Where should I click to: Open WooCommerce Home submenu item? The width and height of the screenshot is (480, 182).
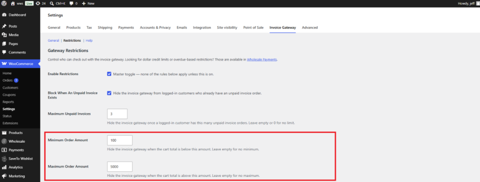pos(7,74)
